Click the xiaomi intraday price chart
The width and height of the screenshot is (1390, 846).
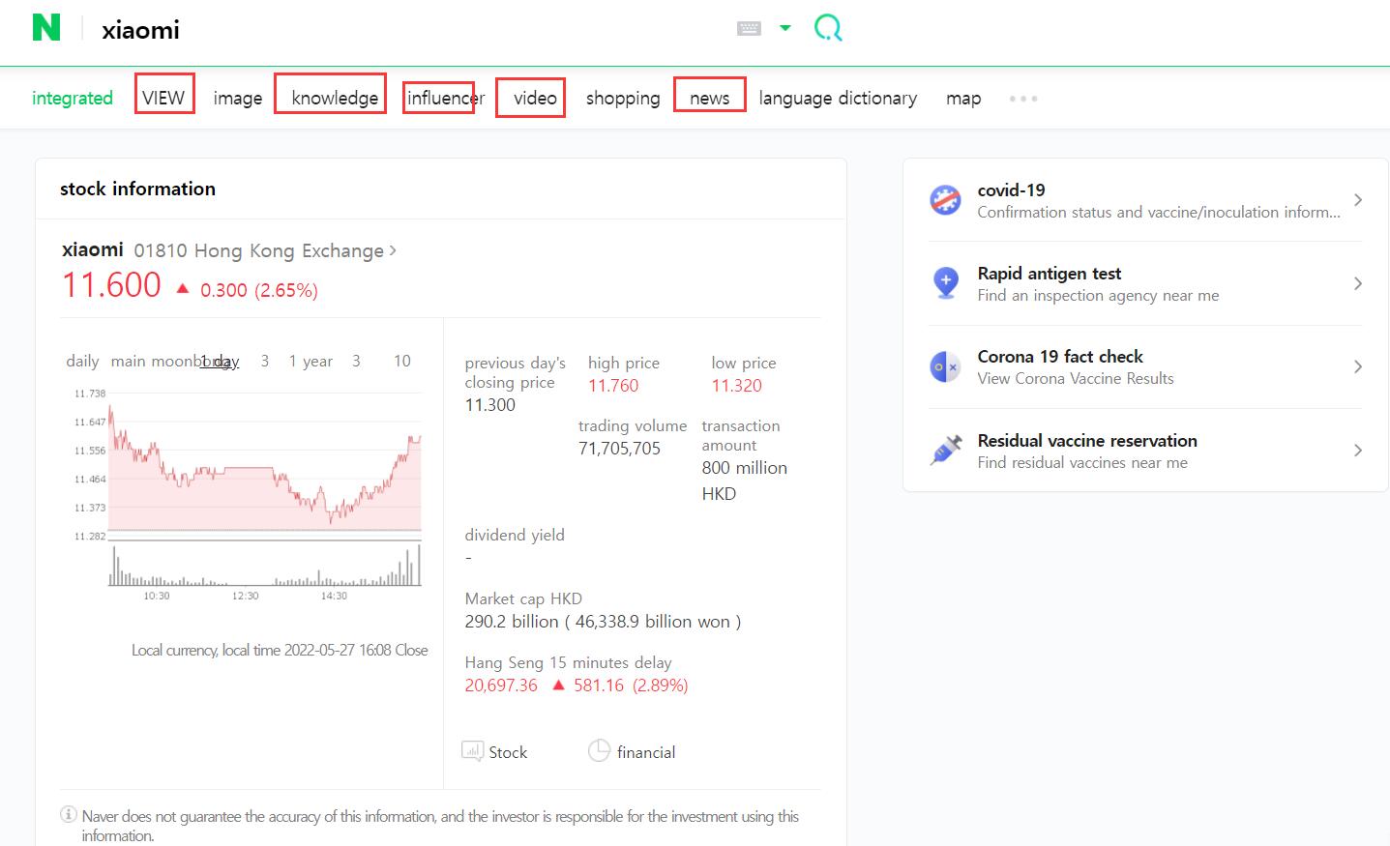click(x=265, y=466)
